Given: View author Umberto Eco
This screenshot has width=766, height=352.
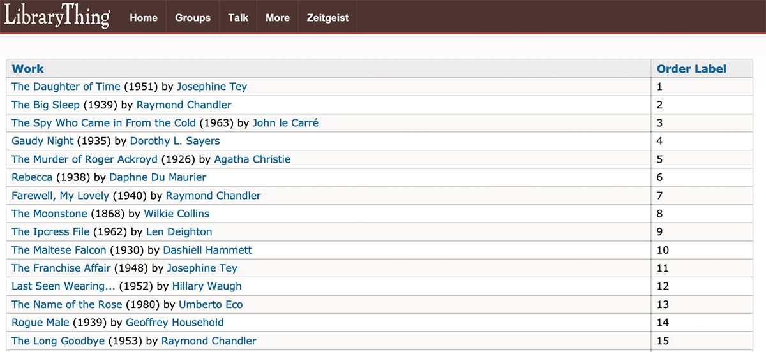Looking at the screenshot, I should coord(211,304).
